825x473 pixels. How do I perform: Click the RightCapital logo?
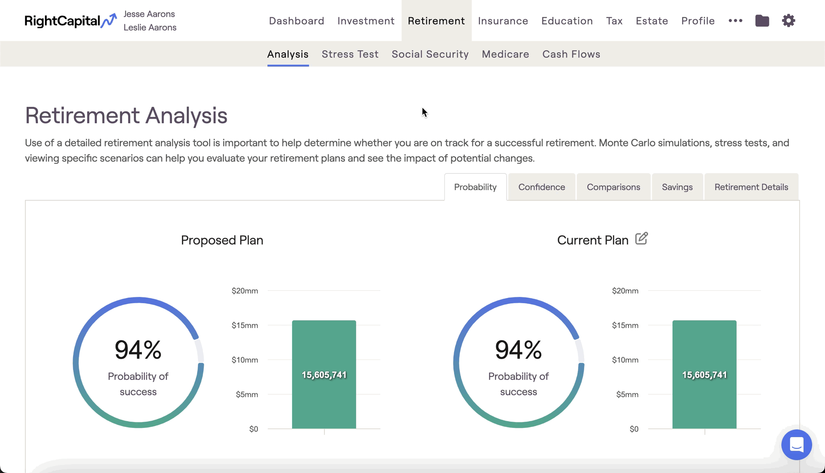click(70, 21)
